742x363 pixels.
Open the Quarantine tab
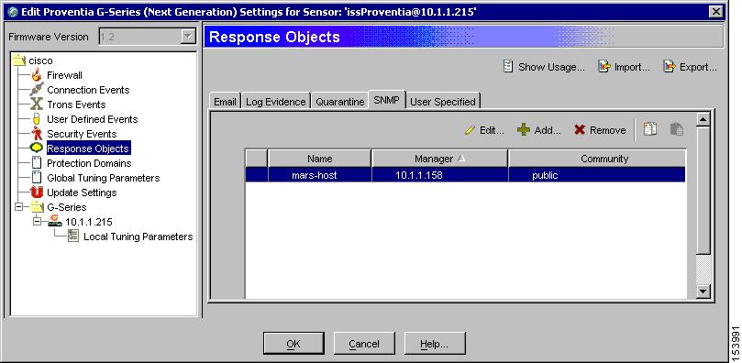click(x=339, y=102)
